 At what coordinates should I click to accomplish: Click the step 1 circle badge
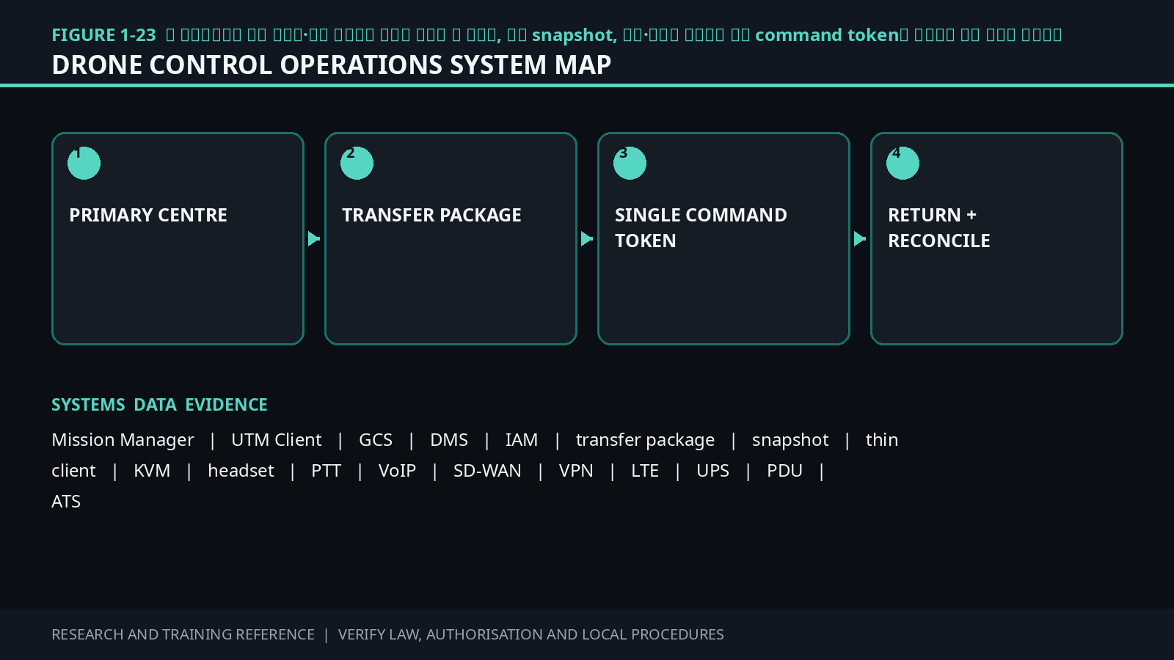(x=84, y=163)
